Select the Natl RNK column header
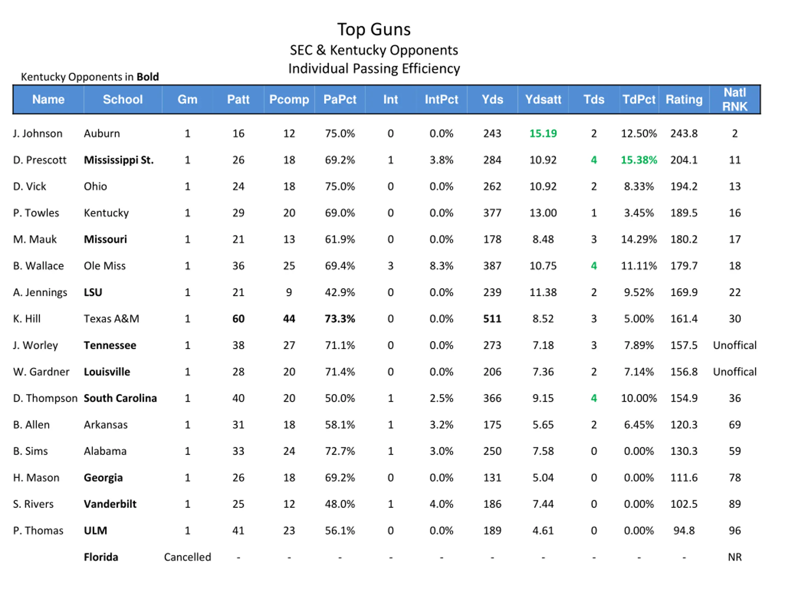 click(x=735, y=99)
